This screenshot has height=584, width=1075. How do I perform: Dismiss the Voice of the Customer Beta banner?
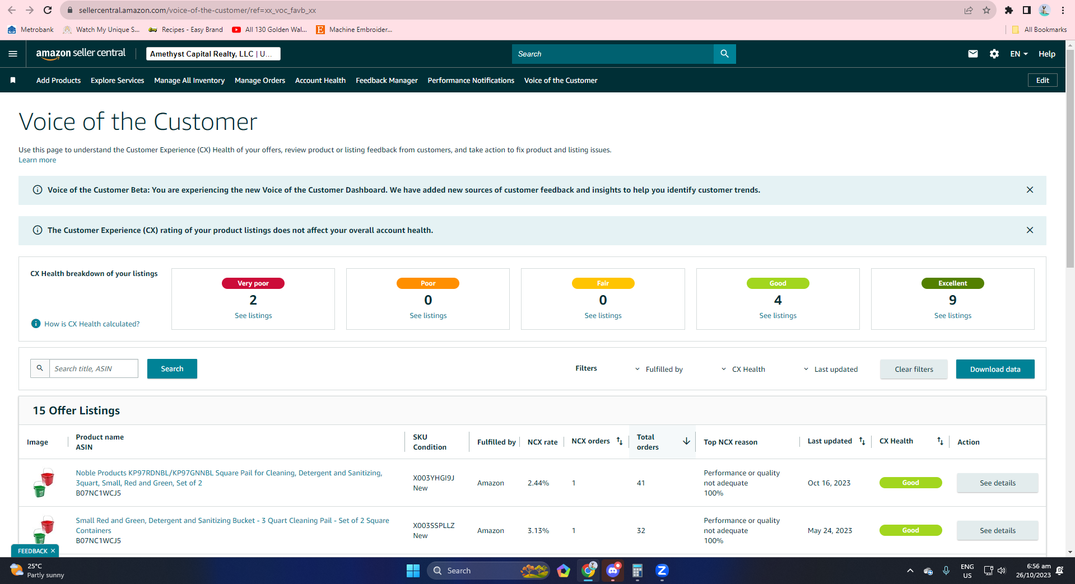click(x=1030, y=190)
